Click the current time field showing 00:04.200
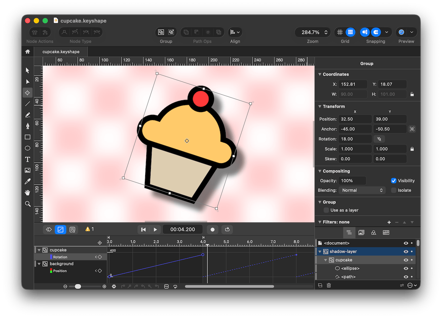 (x=183, y=230)
